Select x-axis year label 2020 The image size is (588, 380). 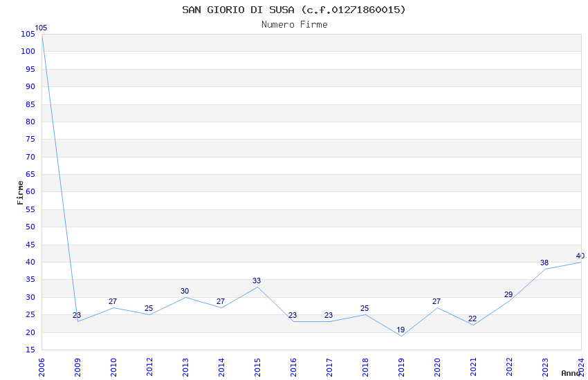click(x=437, y=368)
